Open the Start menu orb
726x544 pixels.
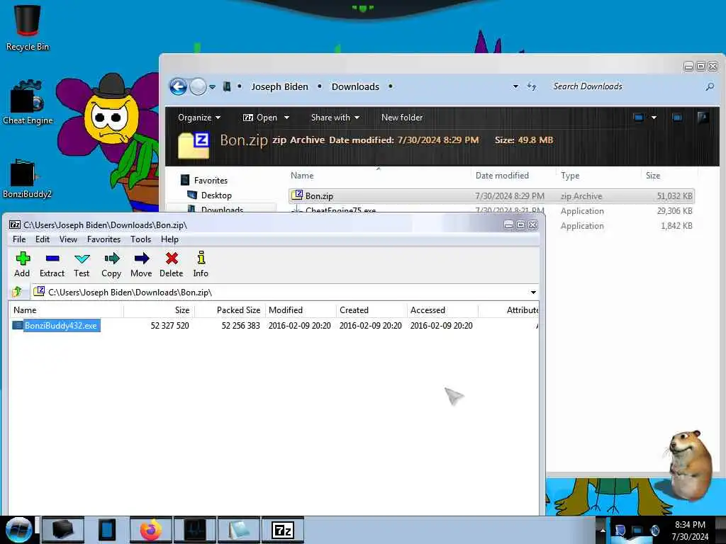click(x=19, y=530)
